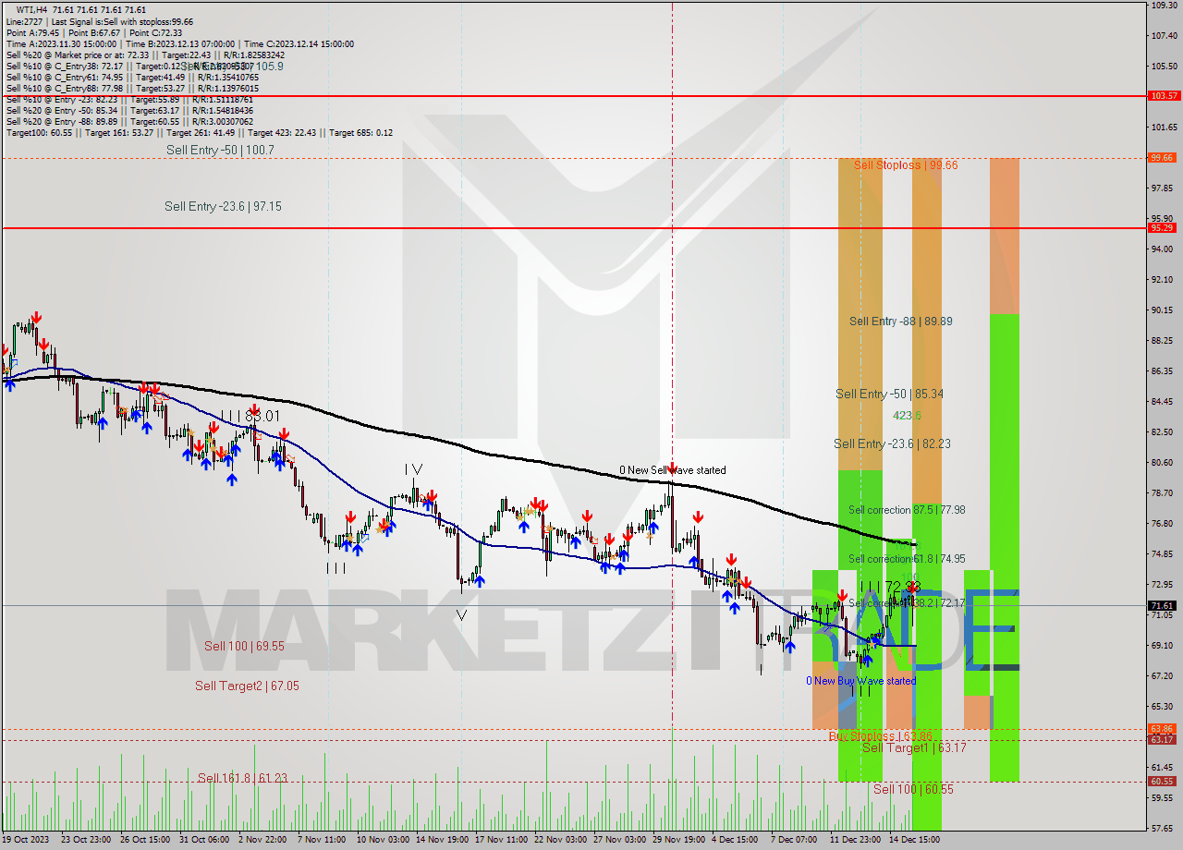The image size is (1183, 850).
Task: Click the current price tag 71.61
Action: coord(1163,606)
